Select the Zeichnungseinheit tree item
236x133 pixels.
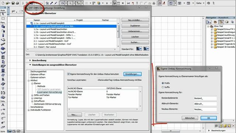tap(38, 71)
